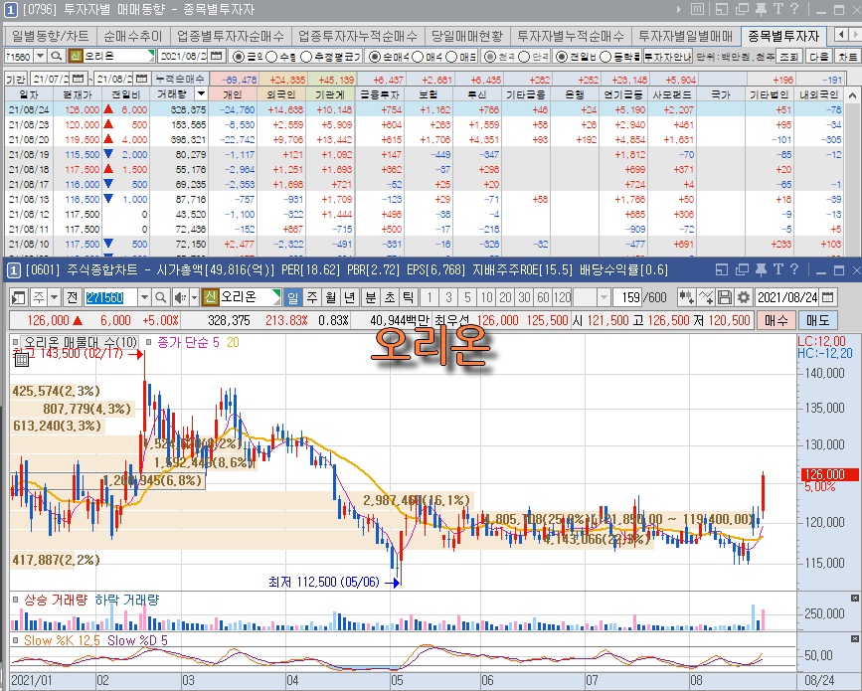The image size is (862, 691).
Task: Click the 21/08/24 date row in investor table
Action: 424,109
